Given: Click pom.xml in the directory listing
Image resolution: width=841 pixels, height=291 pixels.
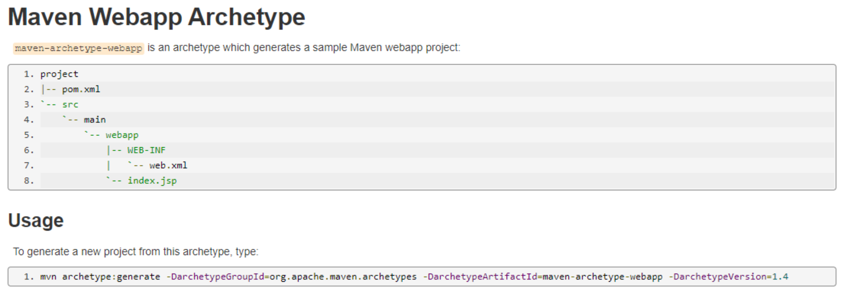Looking at the screenshot, I should (81, 89).
